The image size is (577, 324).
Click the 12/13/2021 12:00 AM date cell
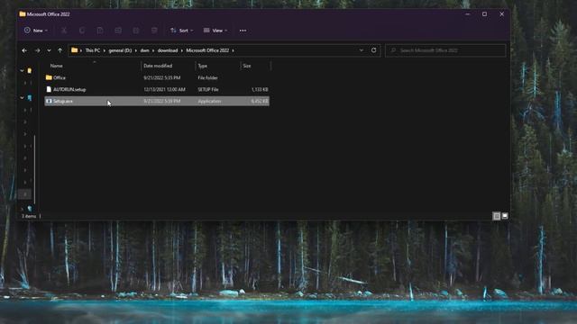click(164, 90)
